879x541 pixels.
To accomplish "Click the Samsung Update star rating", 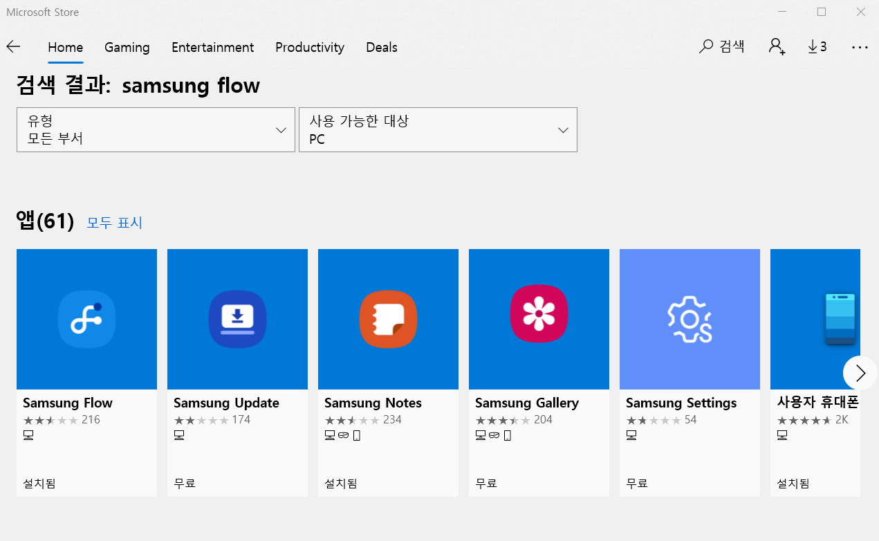I will (x=201, y=420).
